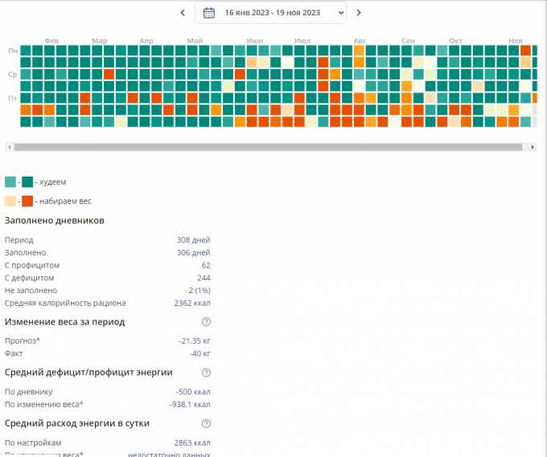Viewport: 547px width, 457px height.
Task: Click the dark teal худеем legend swatch
Action: [x=27, y=182]
